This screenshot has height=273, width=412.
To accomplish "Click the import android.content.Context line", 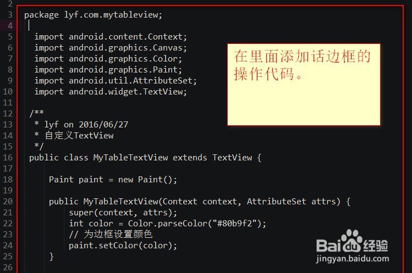I will pyautogui.click(x=111, y=37).
